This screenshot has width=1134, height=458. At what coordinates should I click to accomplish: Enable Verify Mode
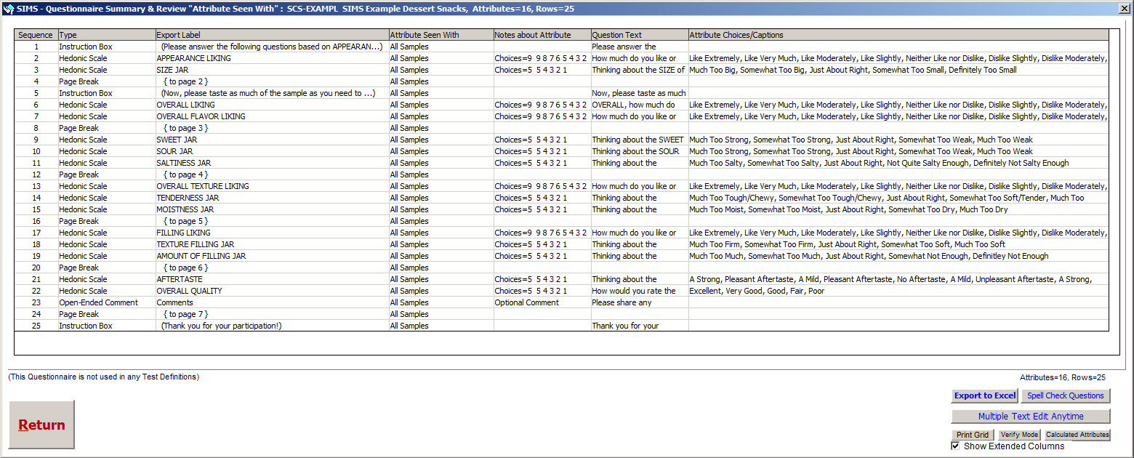(1018, 435)
